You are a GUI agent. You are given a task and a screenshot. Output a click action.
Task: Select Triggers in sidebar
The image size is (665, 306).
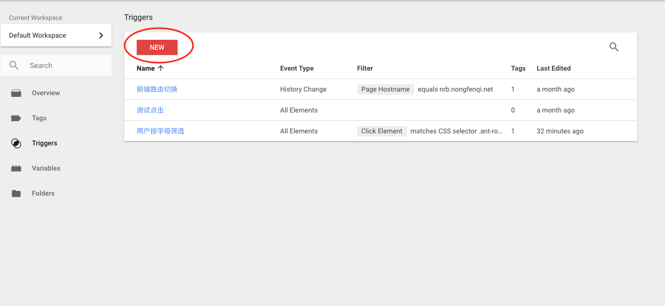45,143
